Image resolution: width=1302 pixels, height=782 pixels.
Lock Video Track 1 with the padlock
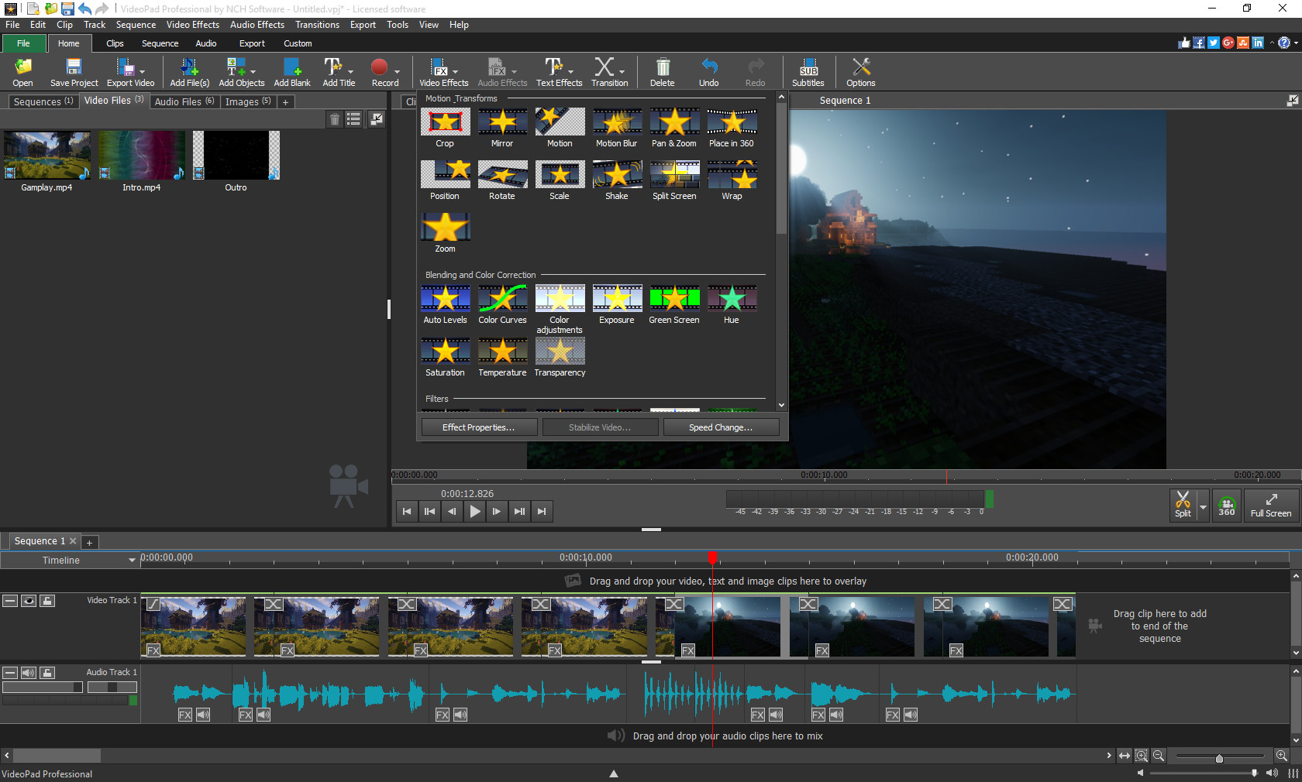click(47, 601)
